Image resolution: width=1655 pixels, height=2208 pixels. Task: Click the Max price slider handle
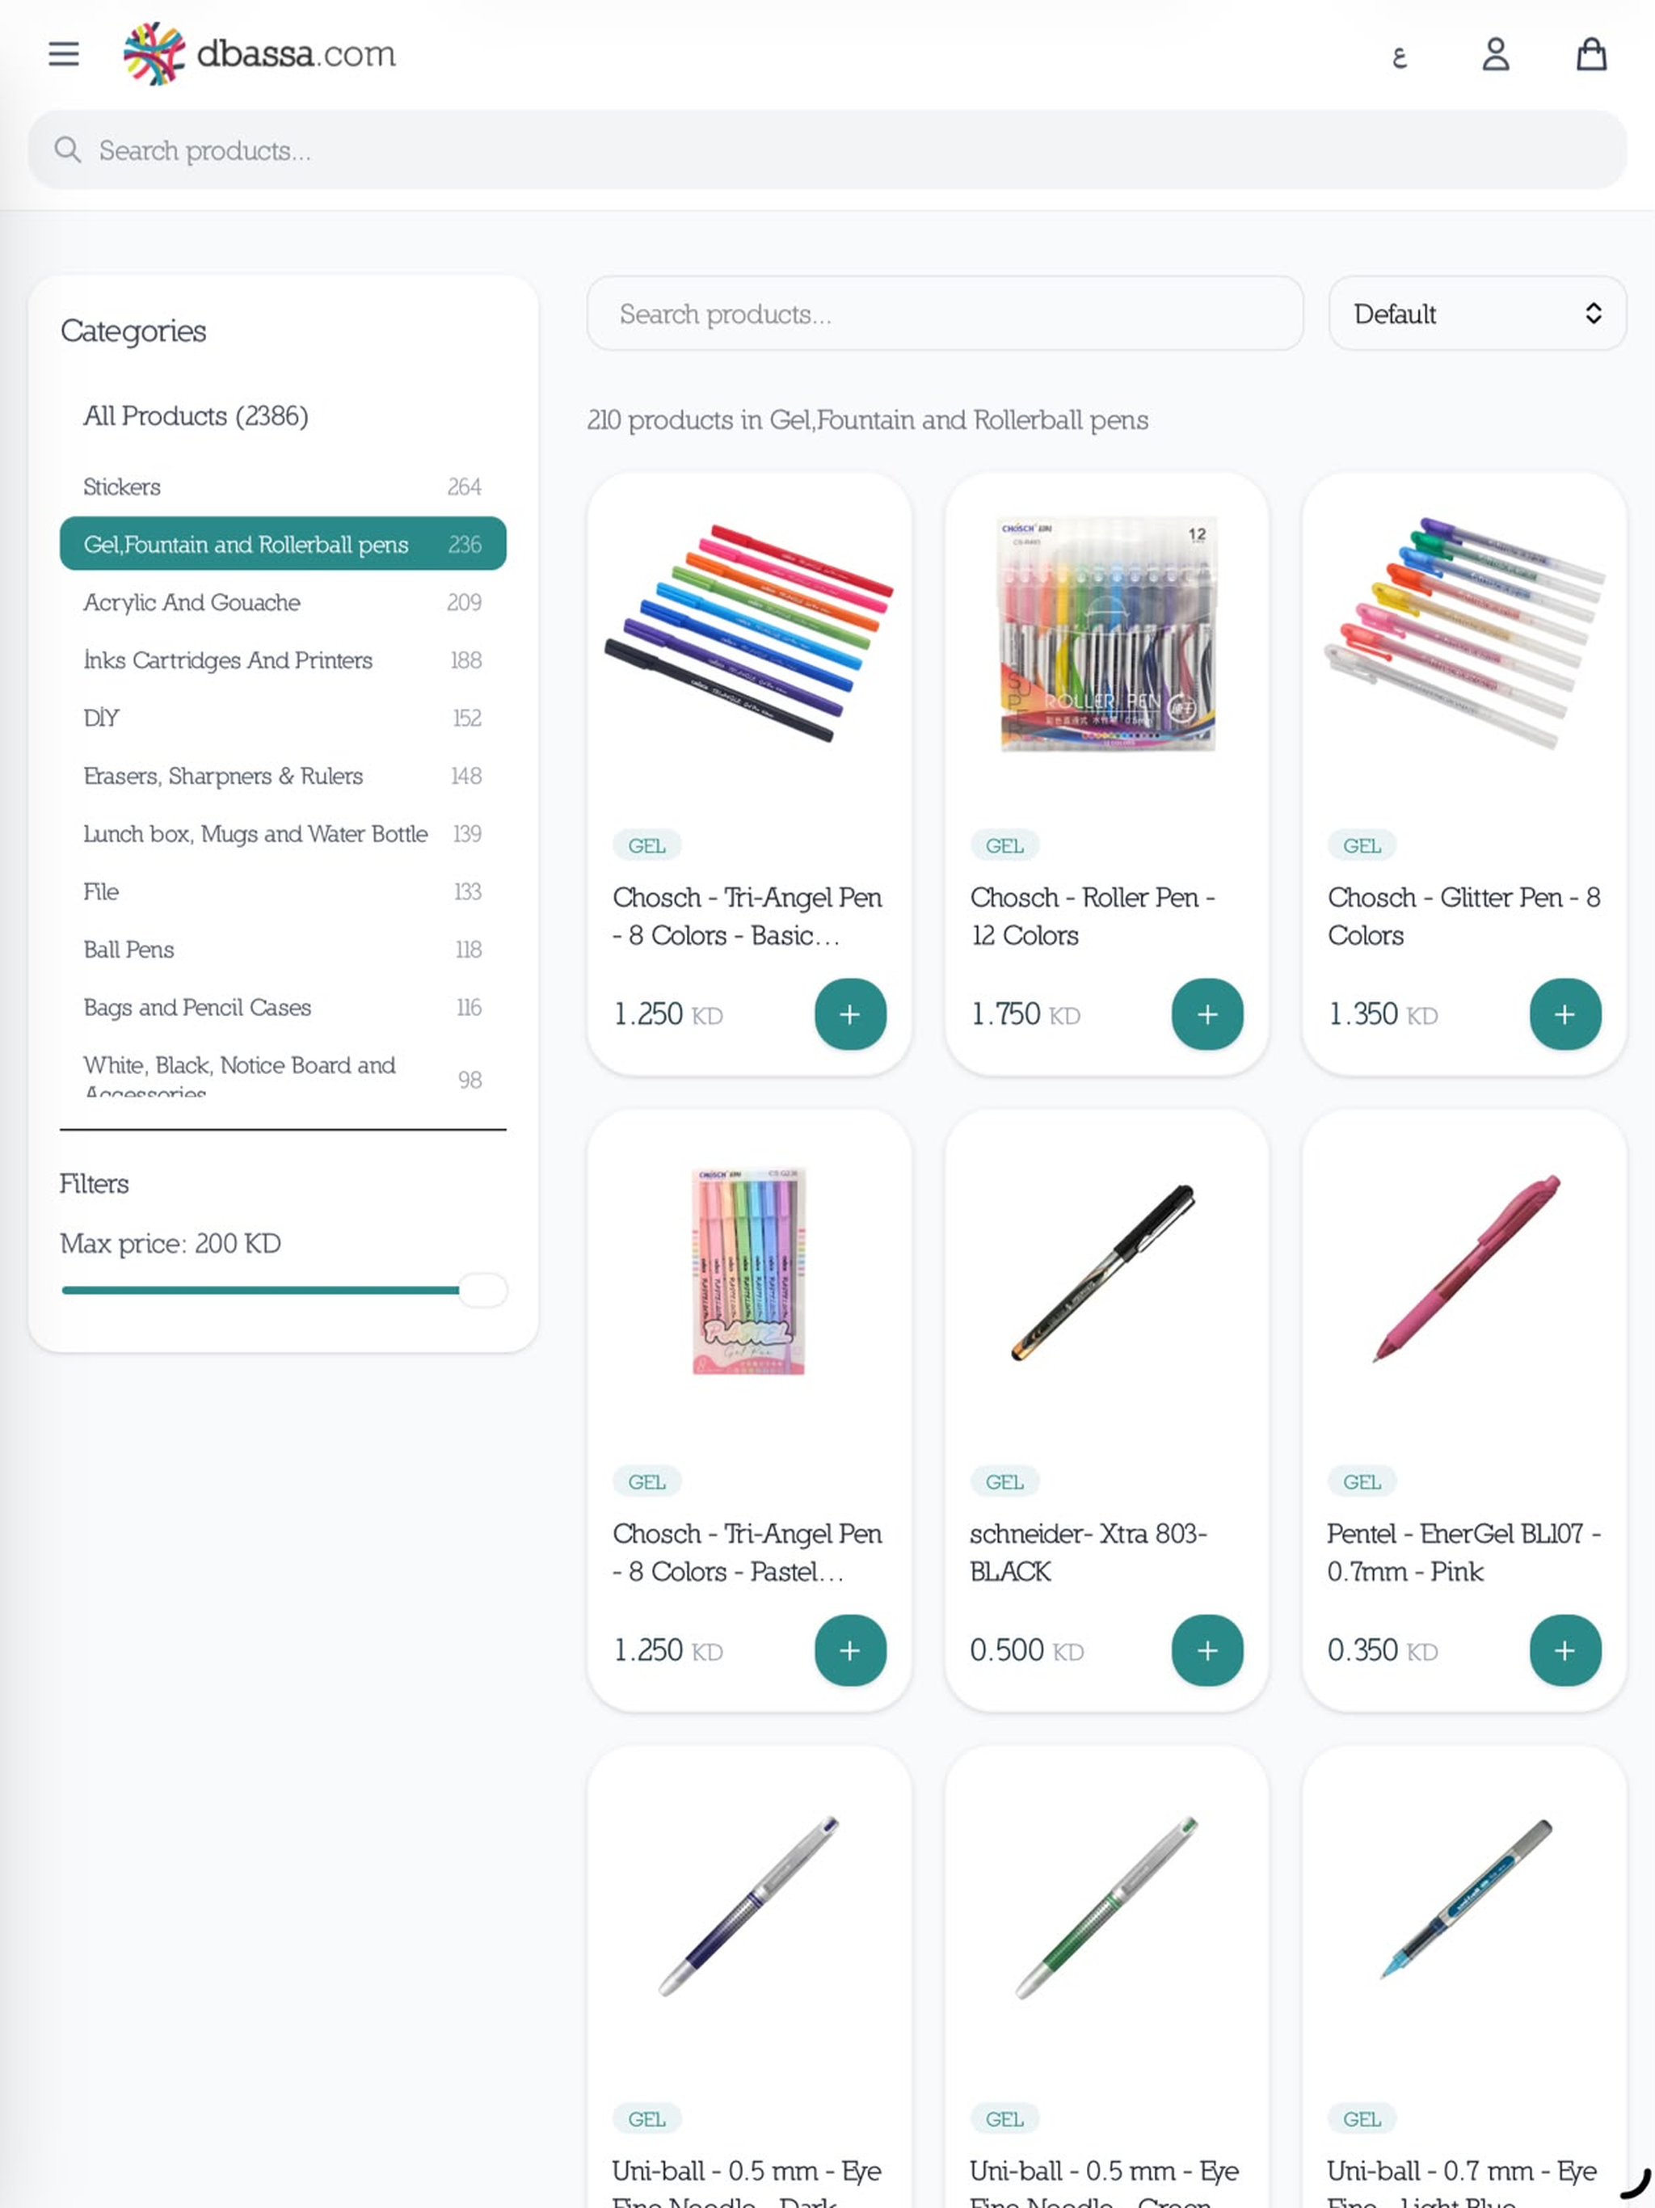(x=483, y=1290)
